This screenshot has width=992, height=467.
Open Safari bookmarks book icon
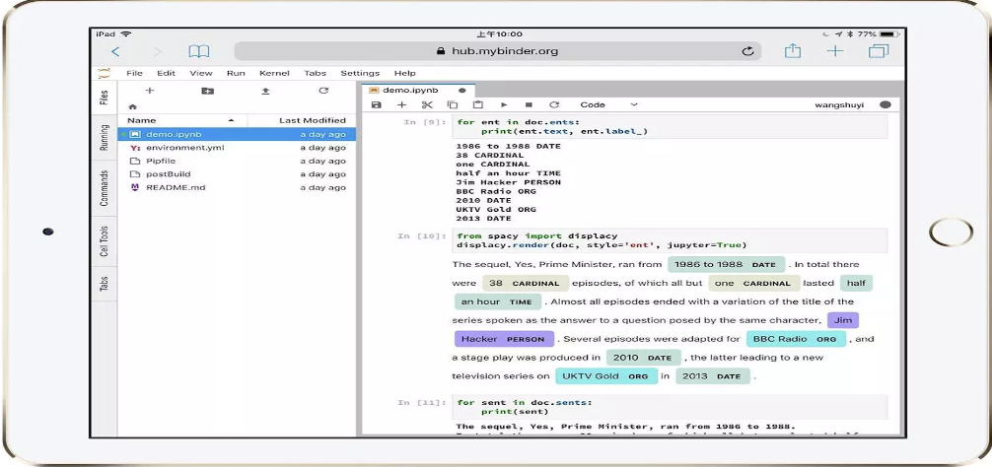[x=198, y=52]
